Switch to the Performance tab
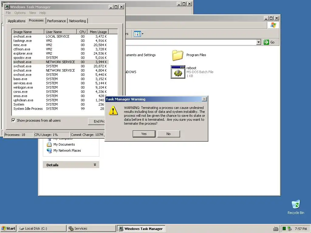The width and height of the screenshot is (311, 233). point(56,21)
